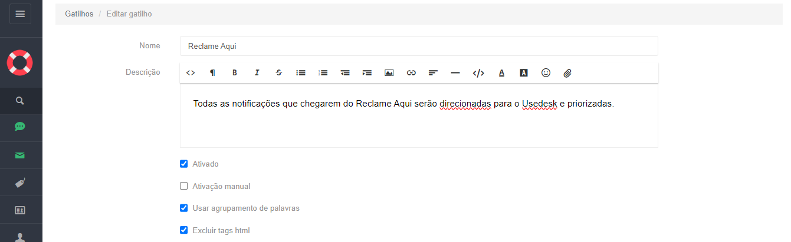The width and height of the screenshot is (791, 242).
Task: Insert a code block
Action: [478, 73]
